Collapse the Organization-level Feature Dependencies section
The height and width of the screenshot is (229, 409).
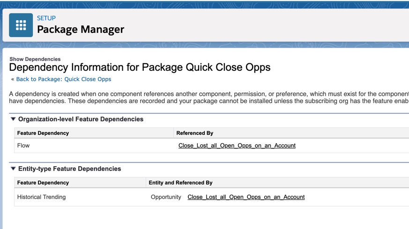tap(13, 119)
